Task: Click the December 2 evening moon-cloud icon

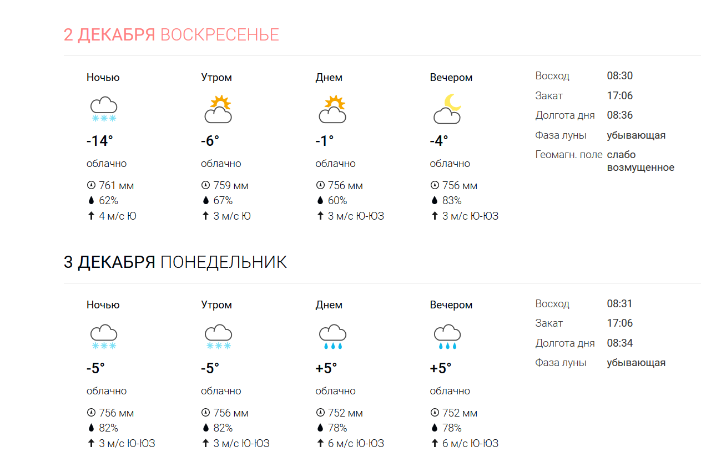Action: click(x=447, y=109)
